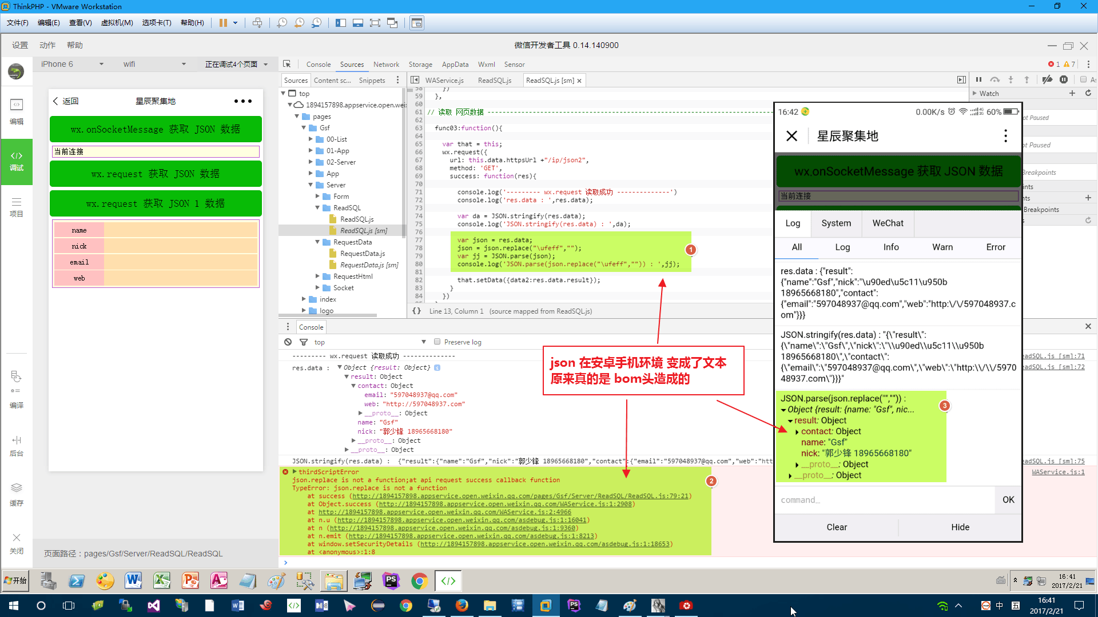The image size is (1098, 617).
Task: Tick the Async checkbox in debugger toolbar
Action: pos(1083,80)
